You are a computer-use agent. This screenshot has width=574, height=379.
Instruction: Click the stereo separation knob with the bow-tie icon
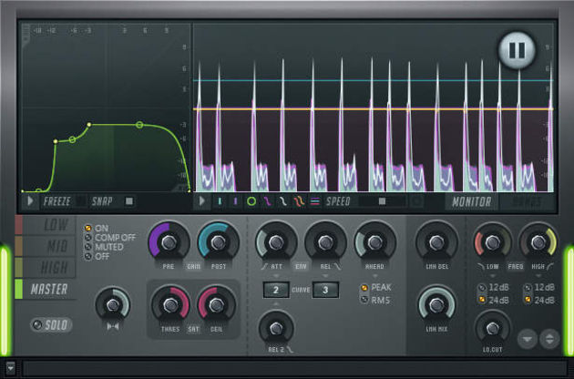point(112,304)
